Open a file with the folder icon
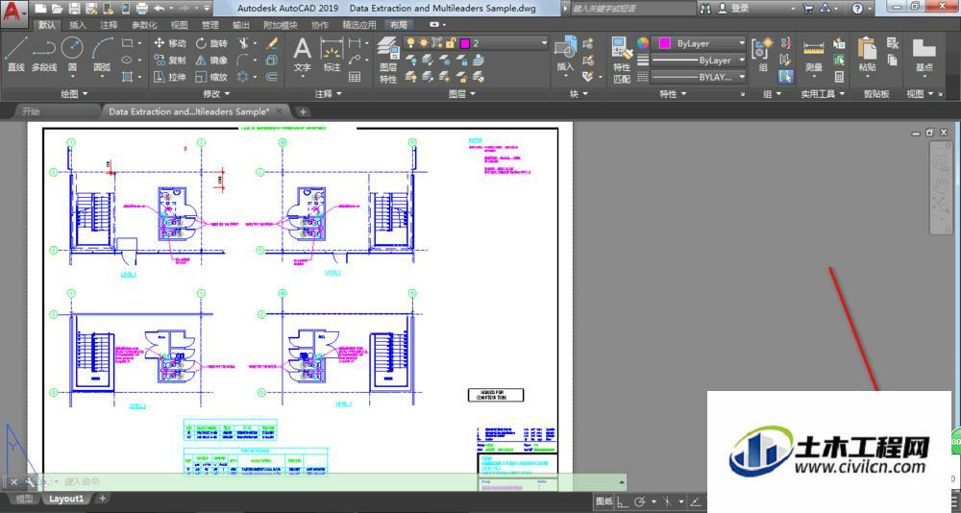Image resolution: width=961 pixels, height=513 pixels. click(57, 9)
